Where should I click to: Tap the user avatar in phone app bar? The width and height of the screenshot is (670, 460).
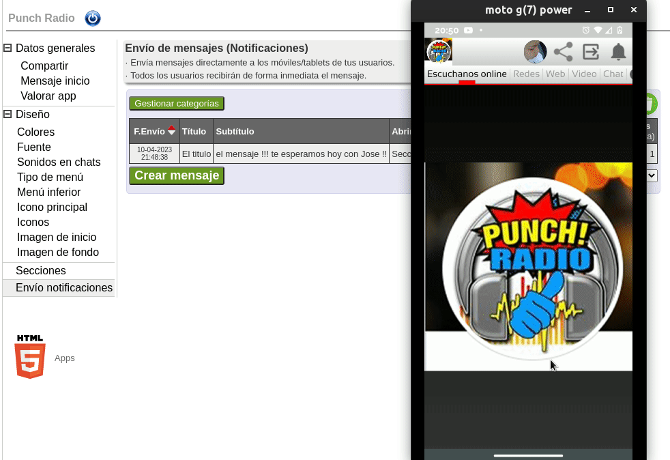(535, 52)
